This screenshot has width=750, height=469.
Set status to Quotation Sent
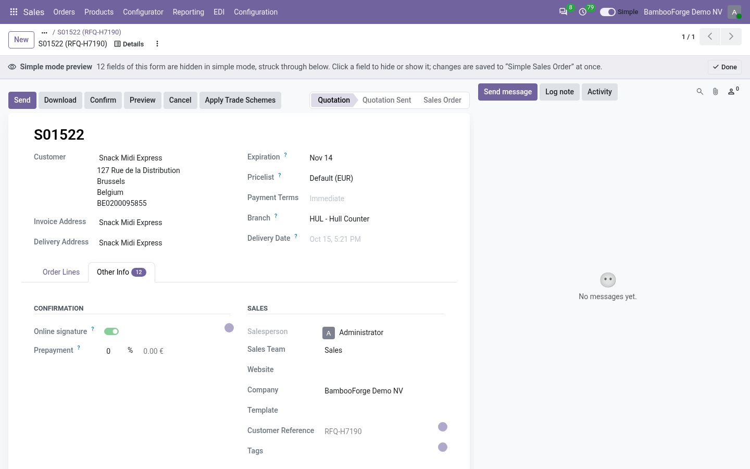386,100
